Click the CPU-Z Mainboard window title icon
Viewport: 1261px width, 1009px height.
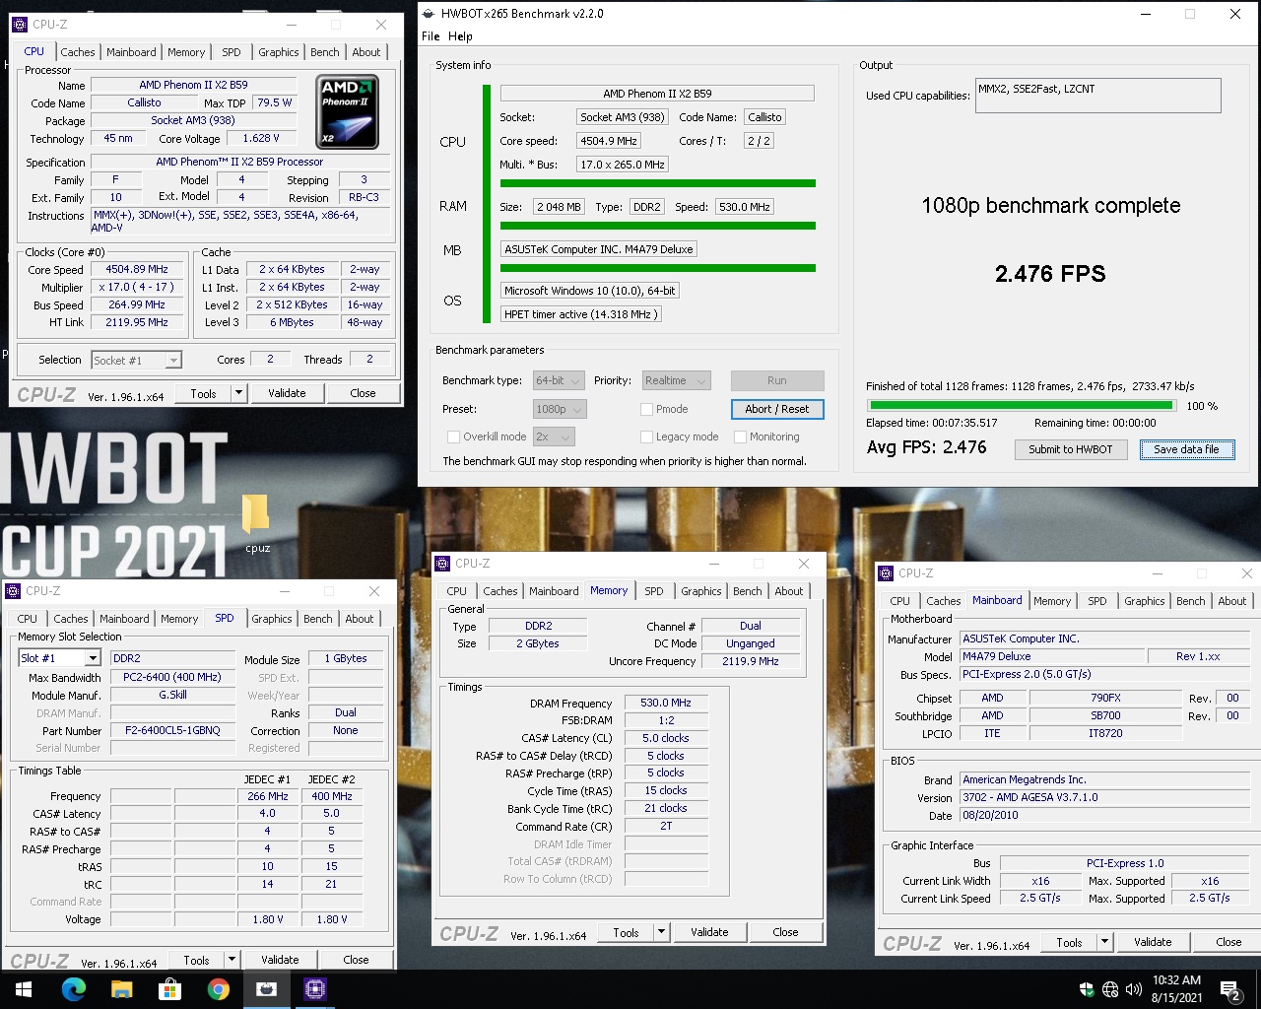click(x=887, y=573)
